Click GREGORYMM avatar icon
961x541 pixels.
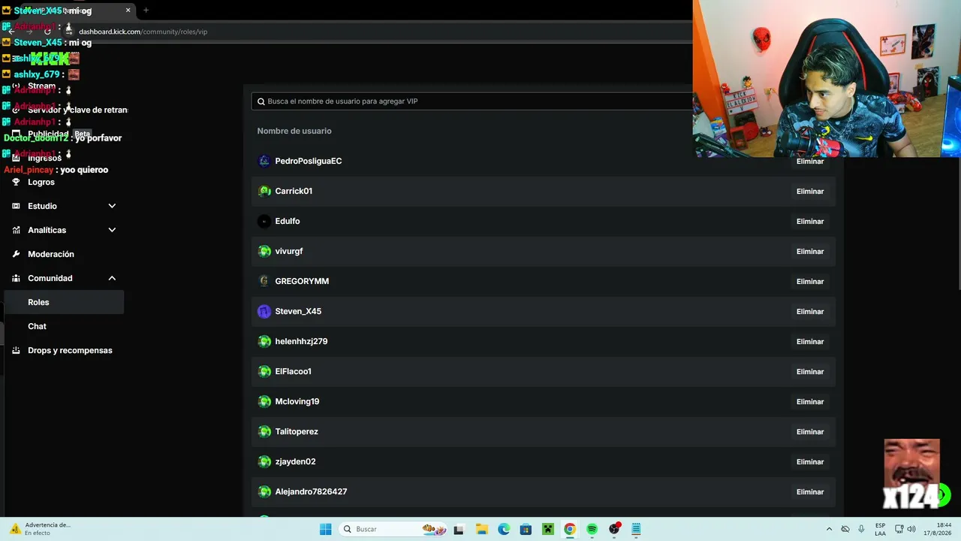tap(264, 281)
